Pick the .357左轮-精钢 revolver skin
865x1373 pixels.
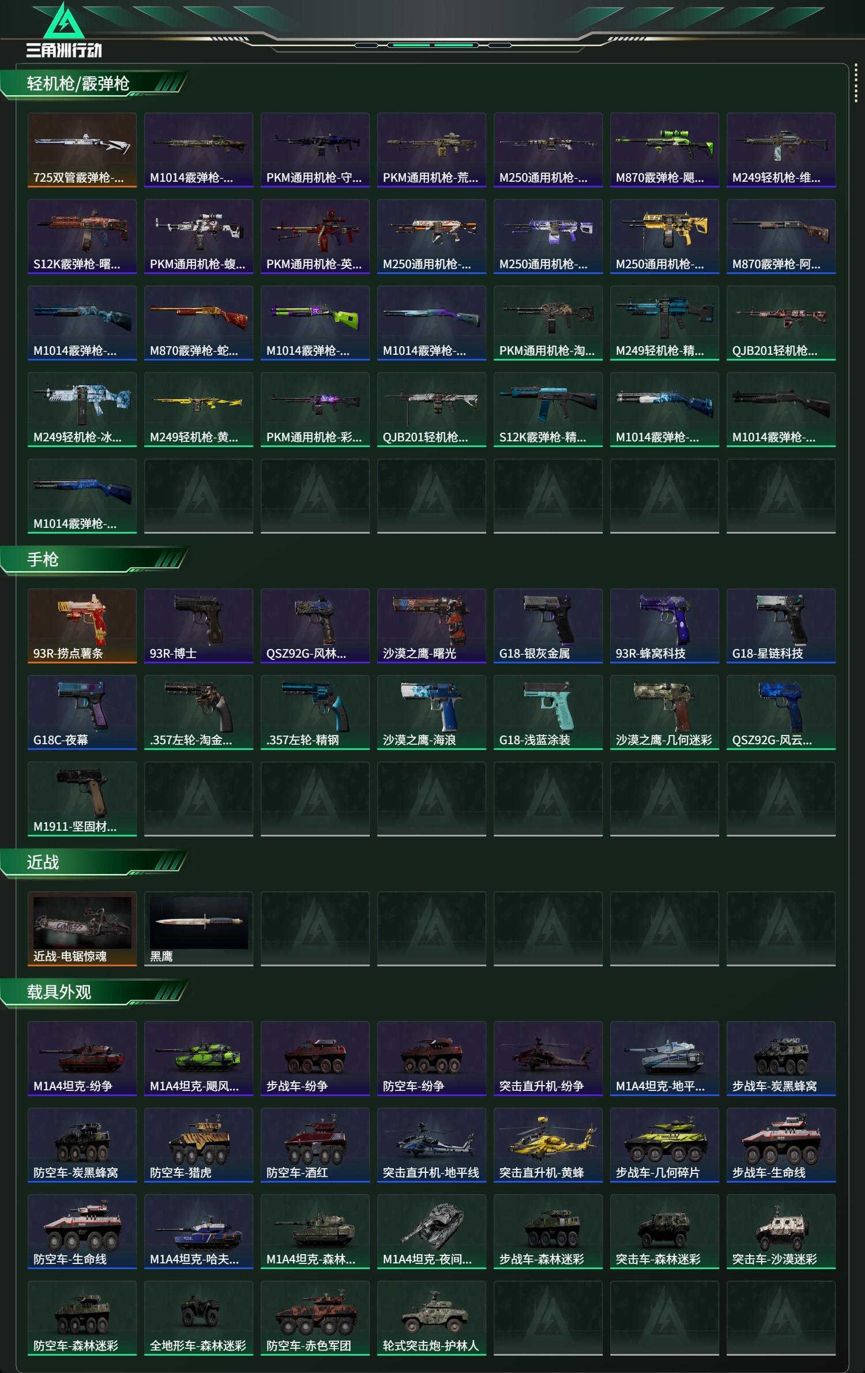pyautogui.click(x=315, y=712)
